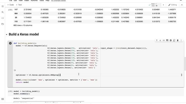Click row index 110 in the table
This screenshot has width=186, height=104.
point(16,21)
